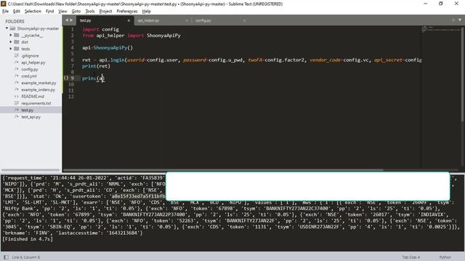Open the Tools menu
The width and height of the screenshot is (465, 261).
90,12
